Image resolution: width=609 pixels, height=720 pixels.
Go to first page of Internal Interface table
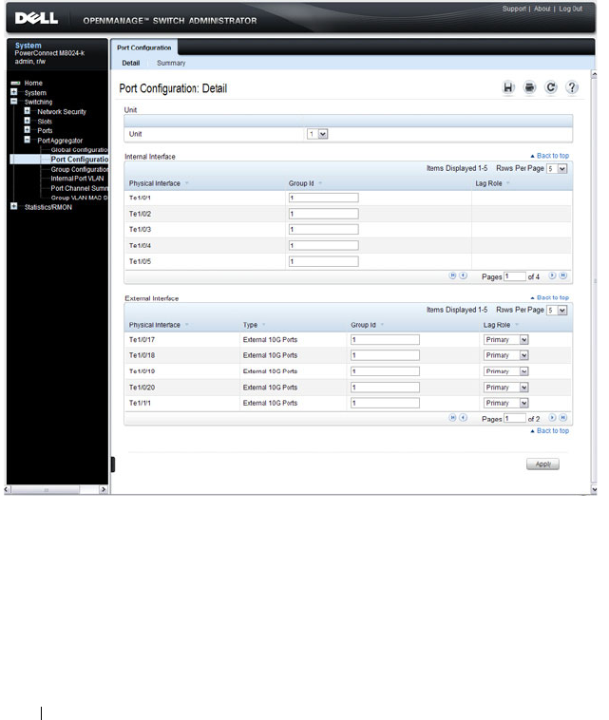point(452,275)
